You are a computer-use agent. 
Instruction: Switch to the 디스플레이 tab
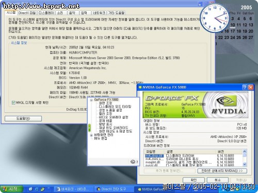(x=46, y=13)
